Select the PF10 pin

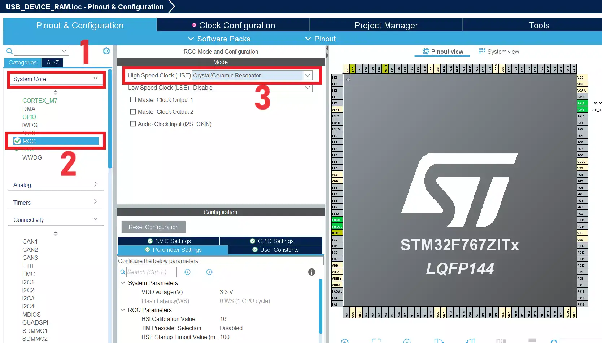(337, 214)
